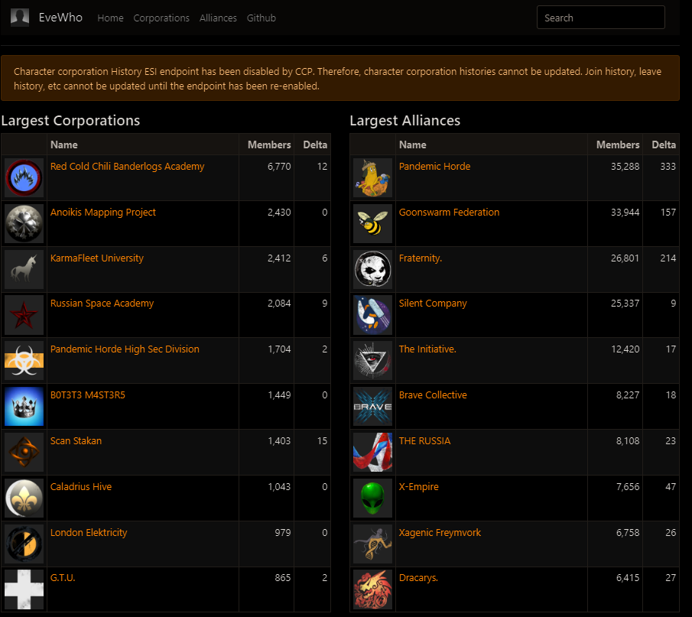Screen dimensions: 692x617
Task: Follow Goonswarm Federation link
Action: click(x=449, y=213)
